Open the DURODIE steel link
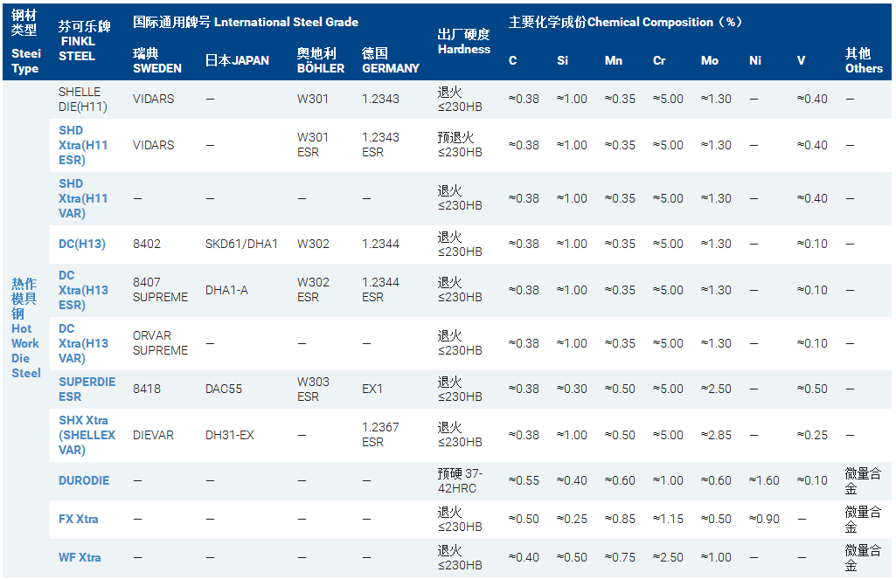The height and width of the screenshot is (579, 896). coord(84,480)
